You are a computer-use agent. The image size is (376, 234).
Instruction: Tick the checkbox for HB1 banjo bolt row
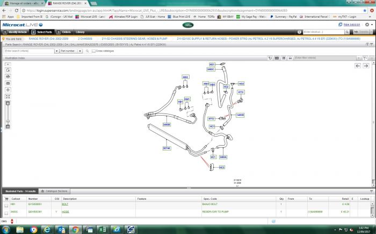[x=6, y=206]
